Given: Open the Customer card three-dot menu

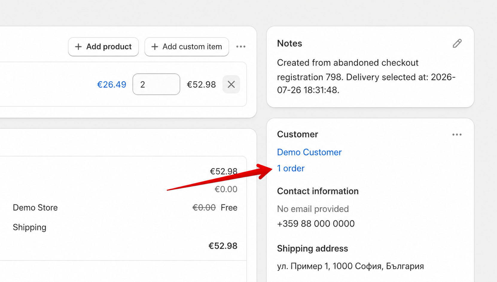Looking at the screenshot, I should 457,135.
